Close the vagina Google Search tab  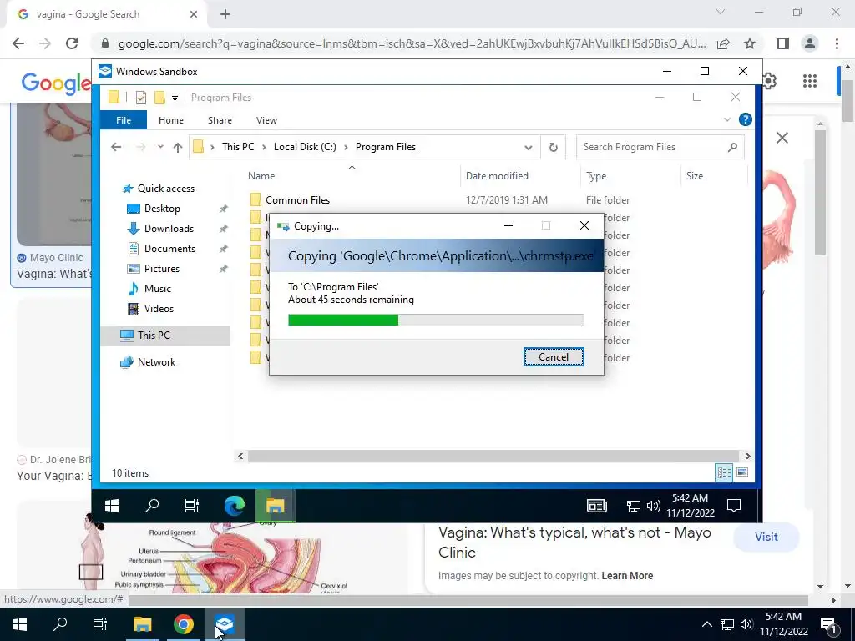pyautogui.click(x=194, y=15)
